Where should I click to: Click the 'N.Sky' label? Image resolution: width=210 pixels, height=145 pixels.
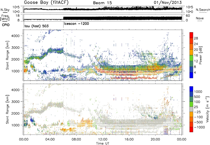[5, 10]
